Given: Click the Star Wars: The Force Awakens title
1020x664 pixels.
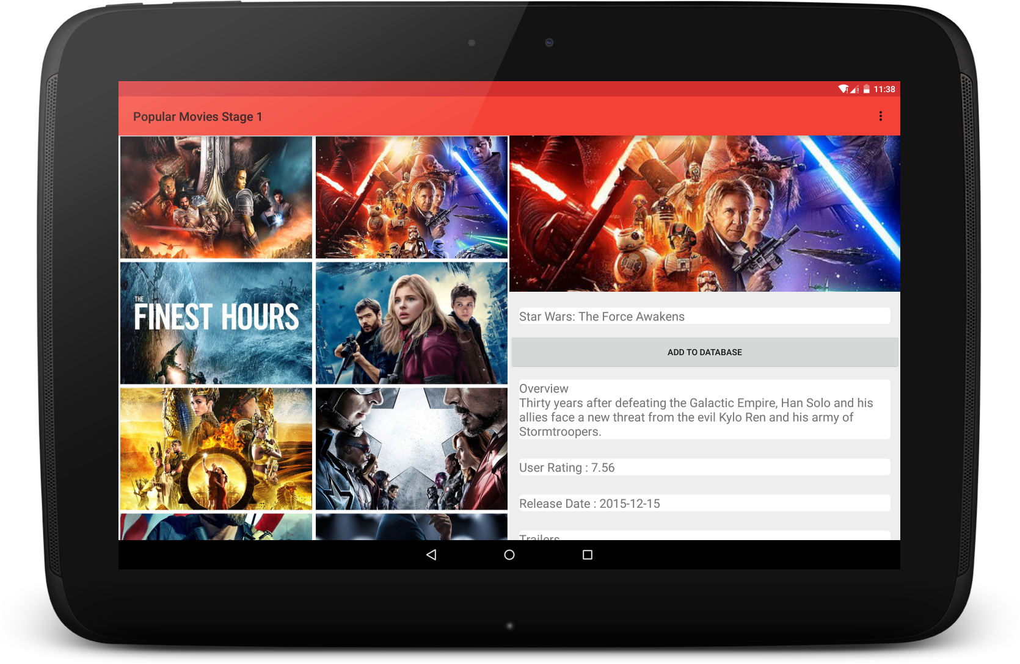Looking at the screenshot, I should (x=705, y=316).
